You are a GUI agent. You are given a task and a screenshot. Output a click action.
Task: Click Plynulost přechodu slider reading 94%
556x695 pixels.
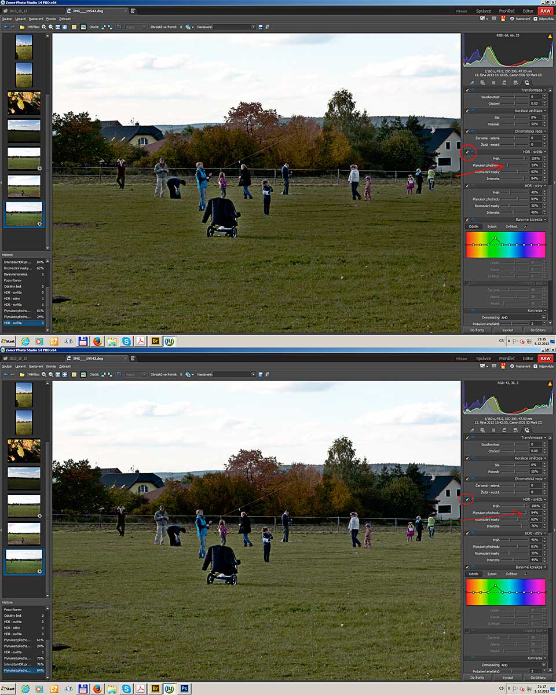click(514, 513)
